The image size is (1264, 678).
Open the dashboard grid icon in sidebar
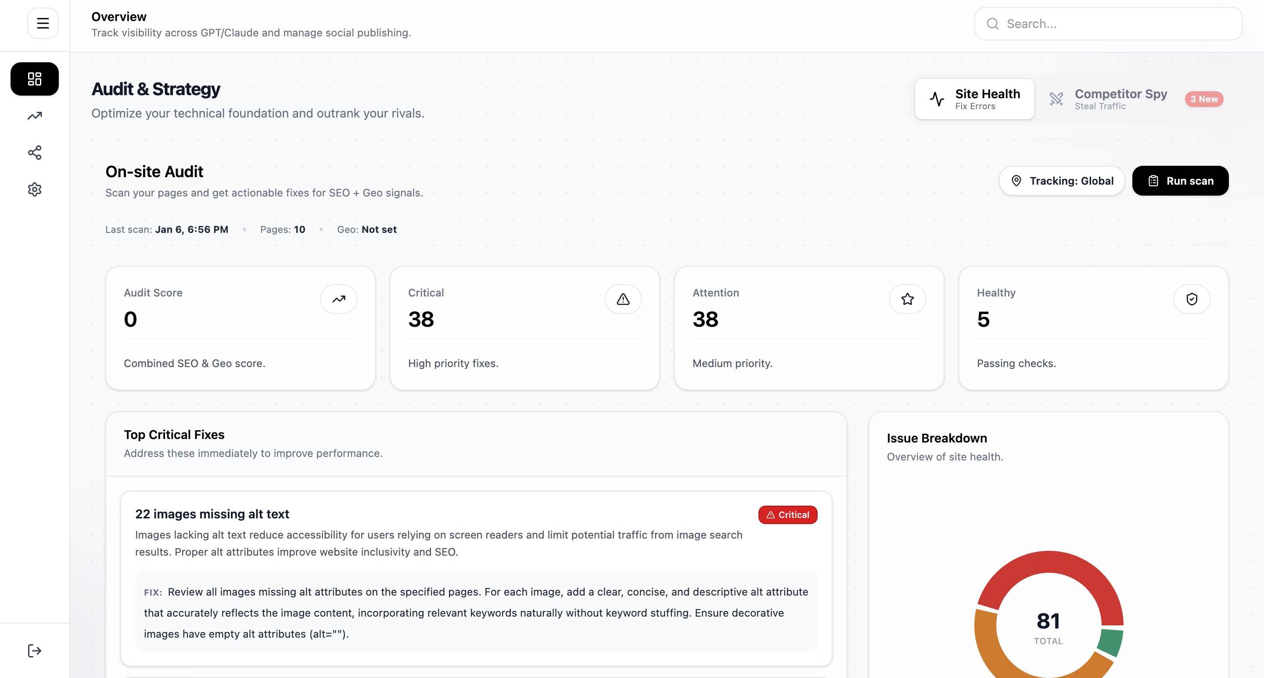[34, 79]
